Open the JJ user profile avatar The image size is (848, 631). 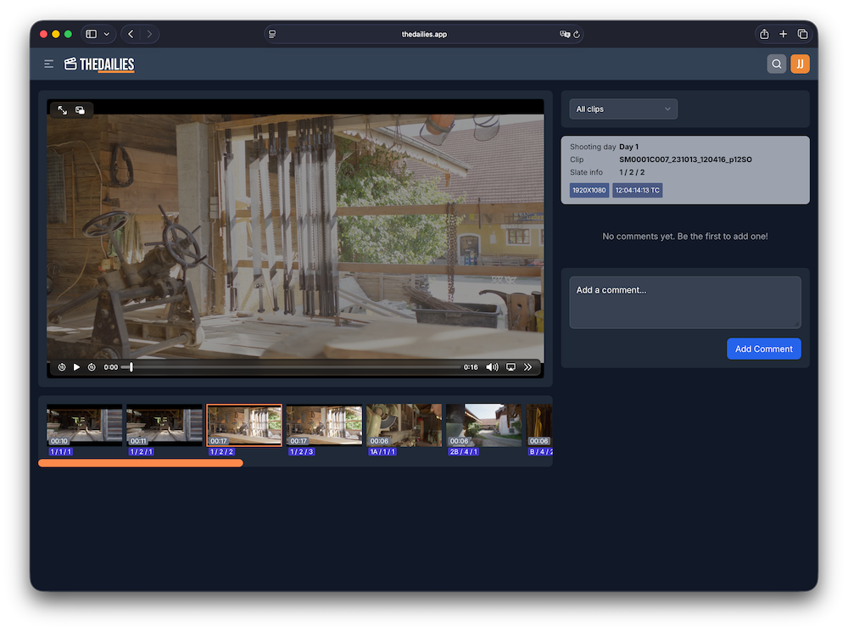800,64
